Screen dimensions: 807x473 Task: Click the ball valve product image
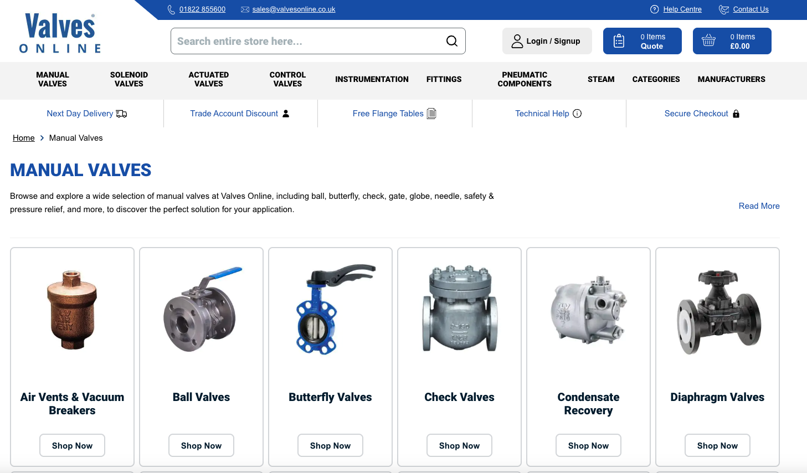coord(202,310)
